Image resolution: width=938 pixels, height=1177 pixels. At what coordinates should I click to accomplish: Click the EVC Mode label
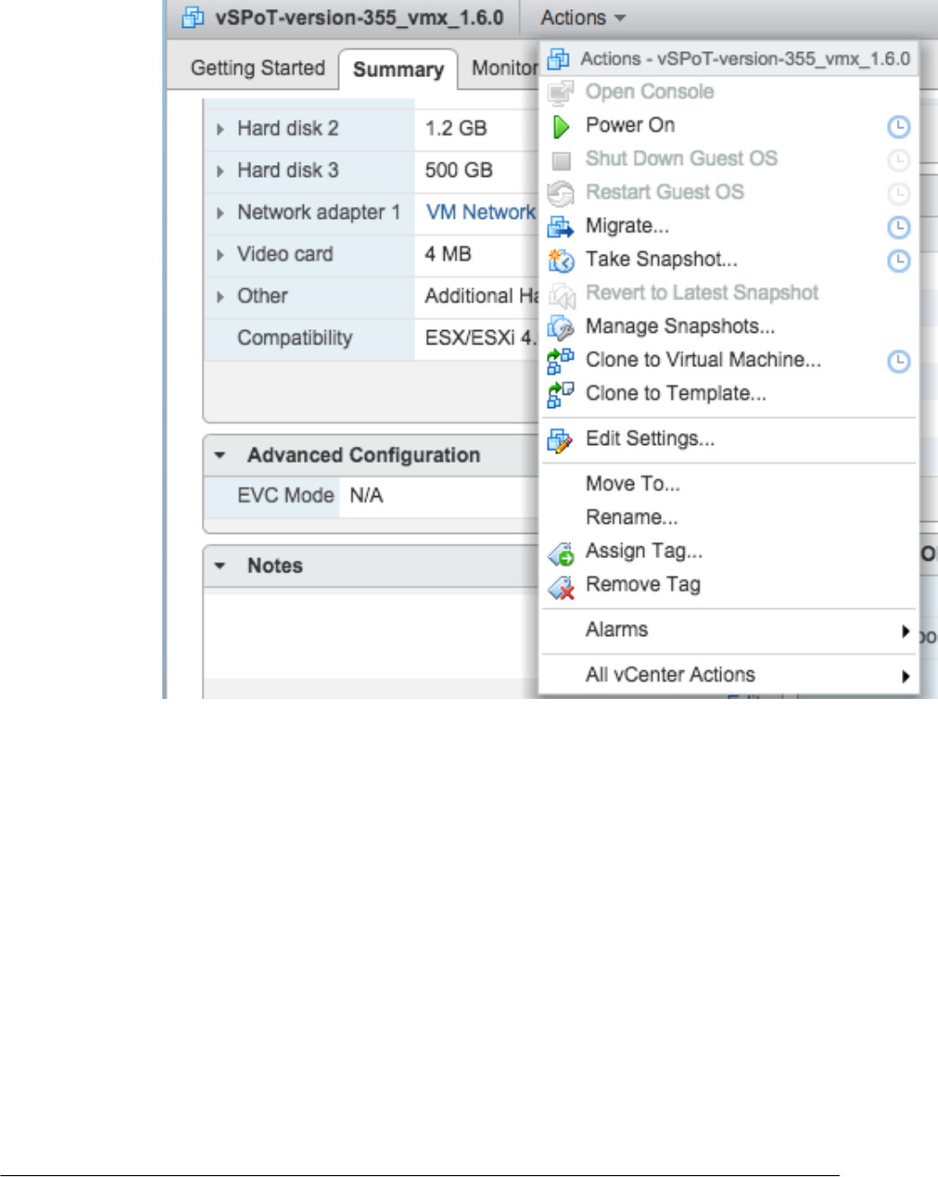pos(285,496)
